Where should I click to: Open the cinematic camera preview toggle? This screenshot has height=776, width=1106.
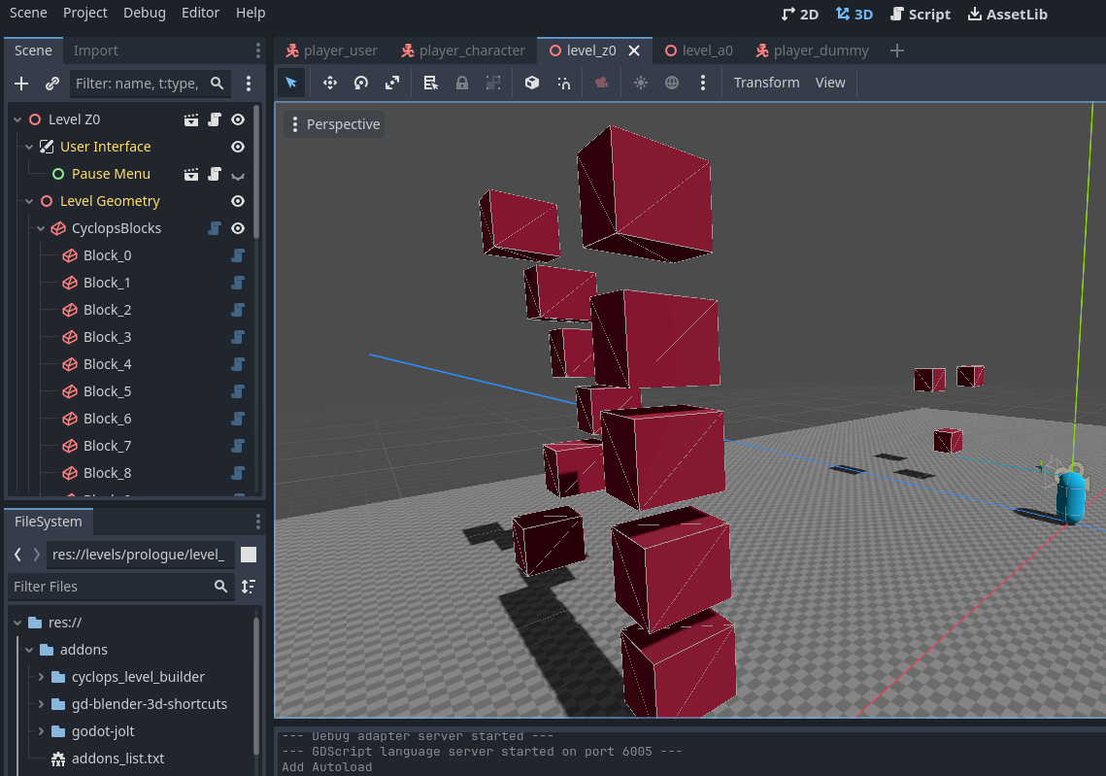(x=601, y=83)
